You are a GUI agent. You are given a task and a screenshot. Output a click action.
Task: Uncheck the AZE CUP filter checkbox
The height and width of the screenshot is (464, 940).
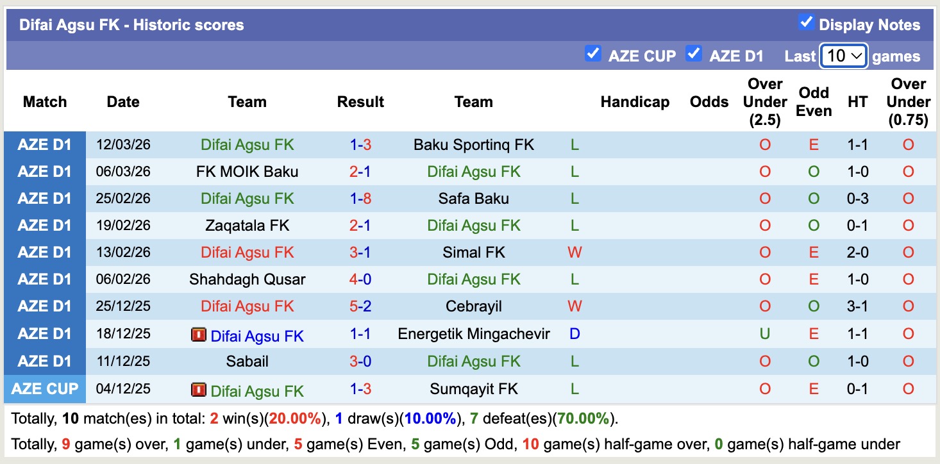[593, 54]
